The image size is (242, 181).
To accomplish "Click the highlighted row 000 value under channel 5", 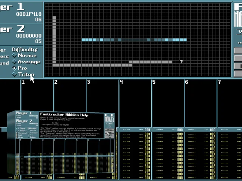I will (x=180, y=130).
